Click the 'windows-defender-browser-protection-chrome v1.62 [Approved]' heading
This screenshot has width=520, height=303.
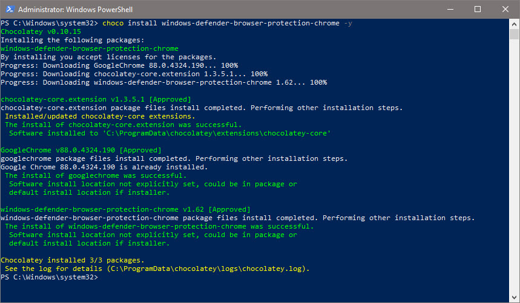(126, 209)
